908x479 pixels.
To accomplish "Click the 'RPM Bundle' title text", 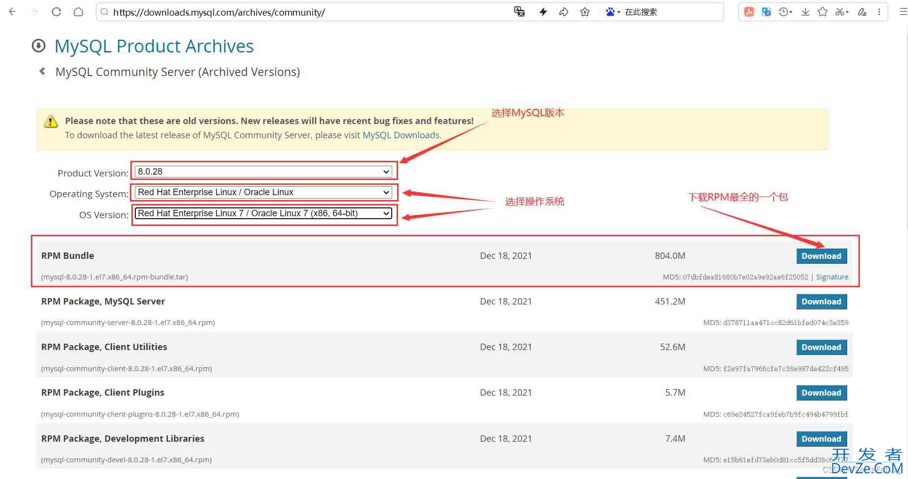I will [x=68, y=255].
